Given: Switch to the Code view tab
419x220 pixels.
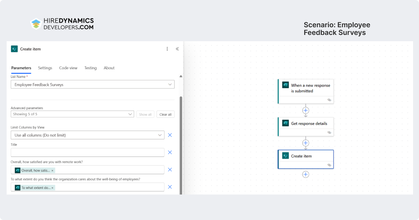Looking at the screenshot, I should (x=68, y=68).
